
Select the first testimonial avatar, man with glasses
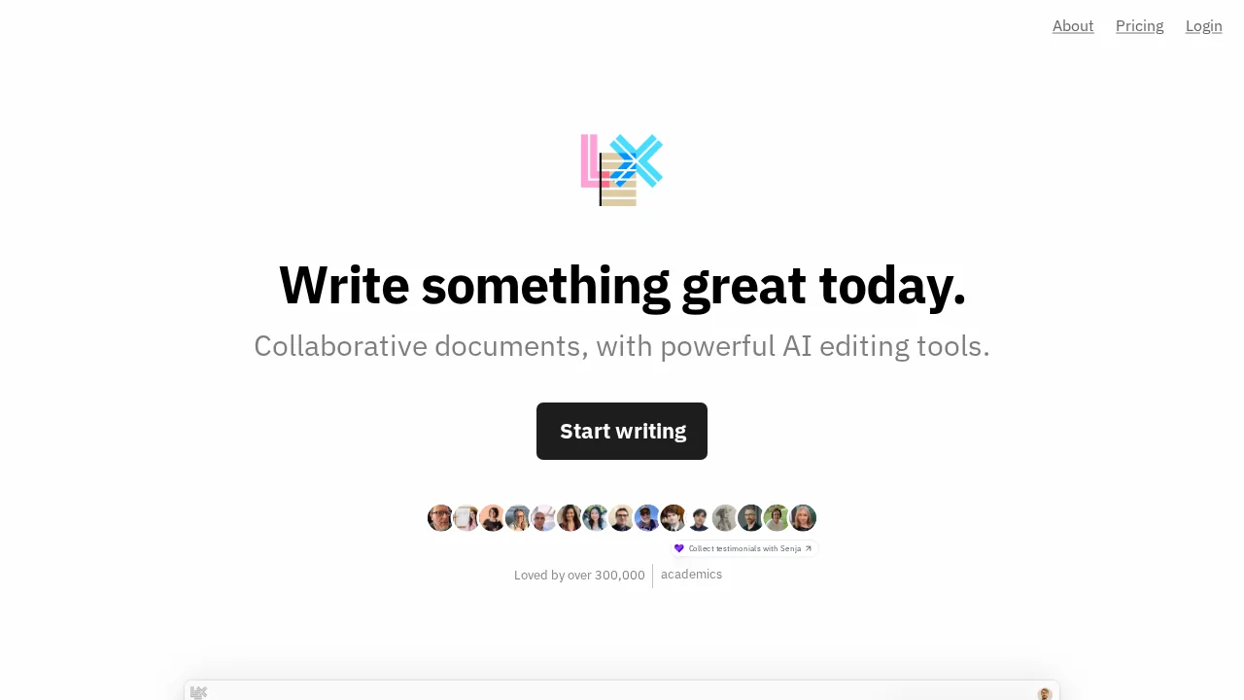coord(440,518)
